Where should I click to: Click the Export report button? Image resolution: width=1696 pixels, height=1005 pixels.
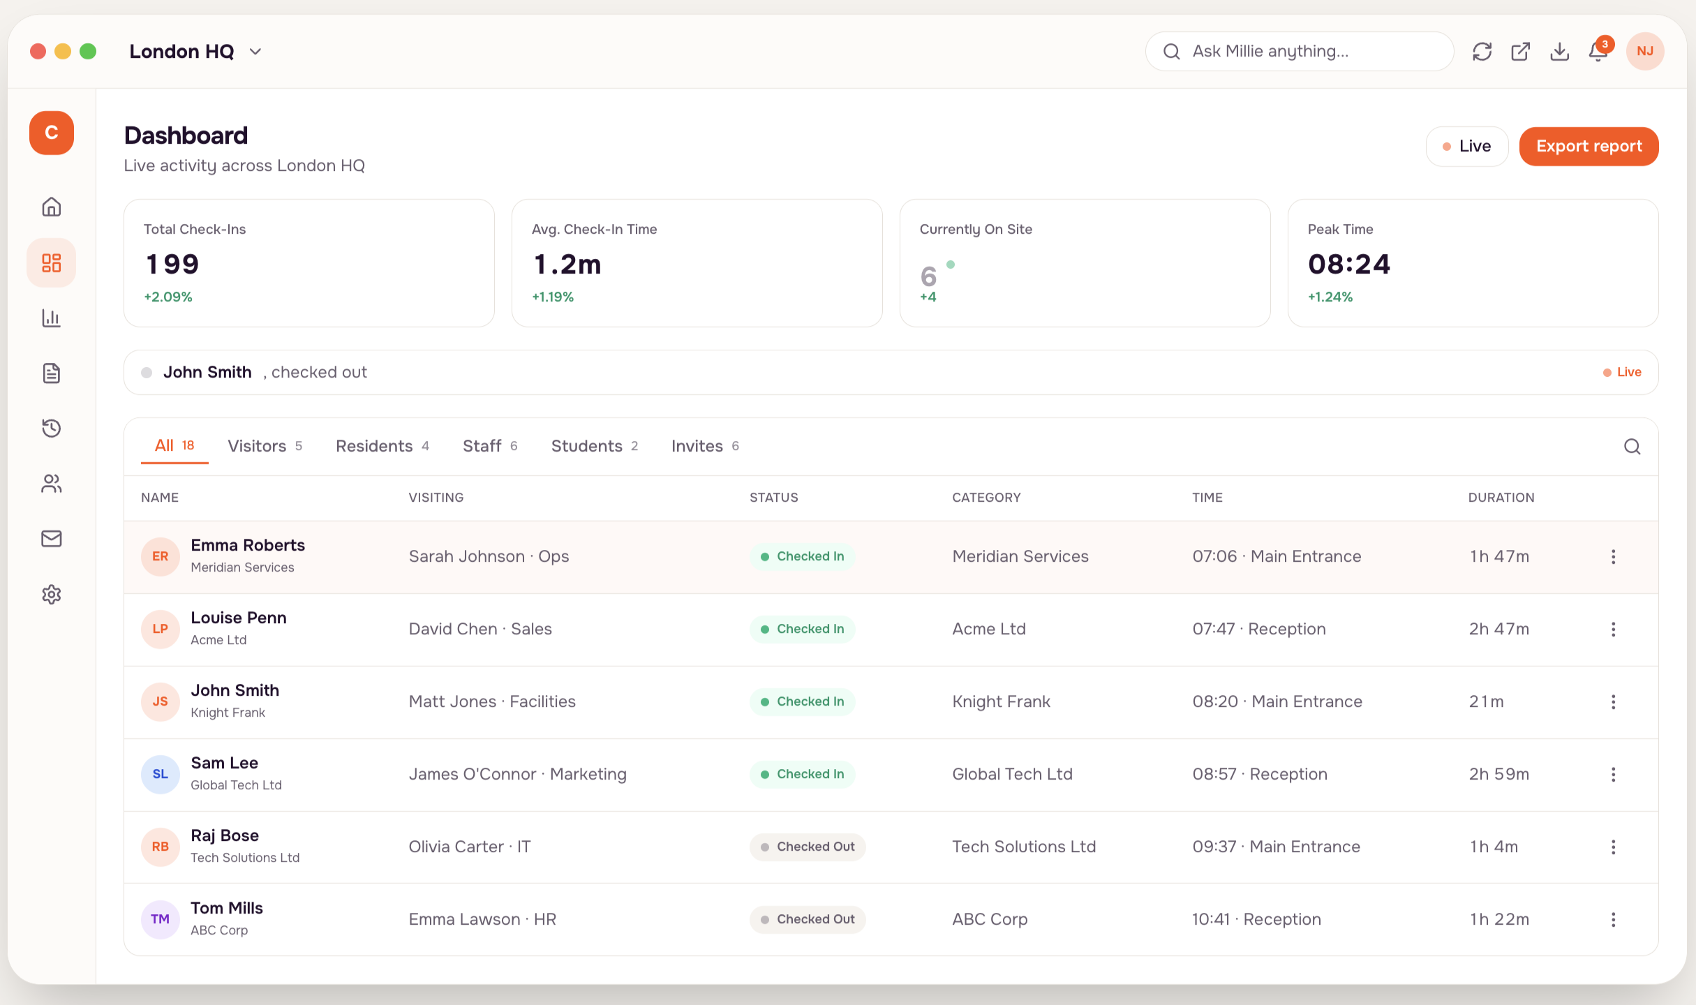1589,147
